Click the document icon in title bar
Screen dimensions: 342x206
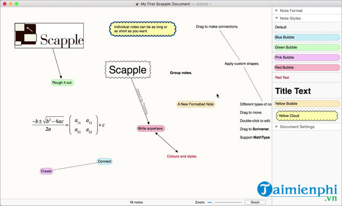point(137,4)
